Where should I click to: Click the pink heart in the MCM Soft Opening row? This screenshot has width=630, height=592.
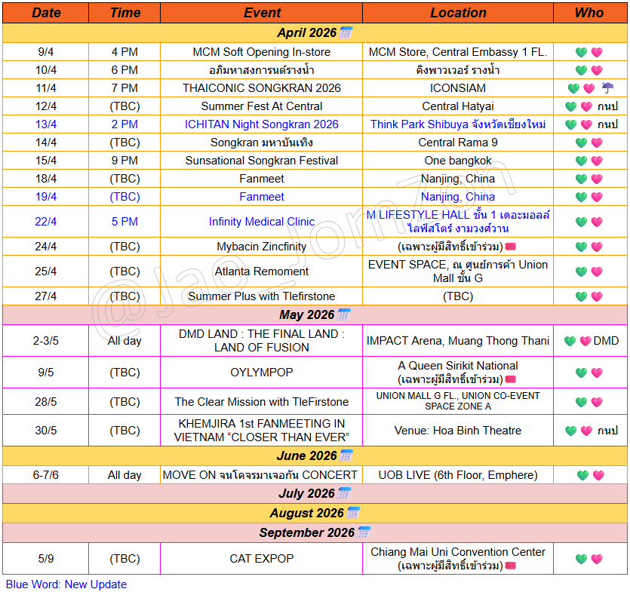click(x=597, y=52)
